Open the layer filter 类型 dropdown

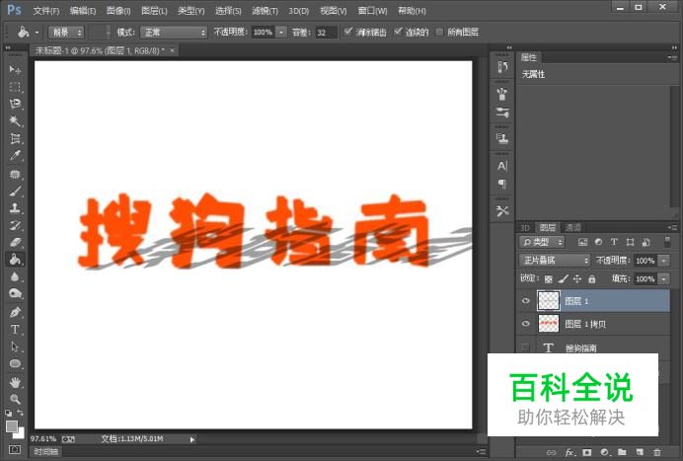tap(542, 242)
